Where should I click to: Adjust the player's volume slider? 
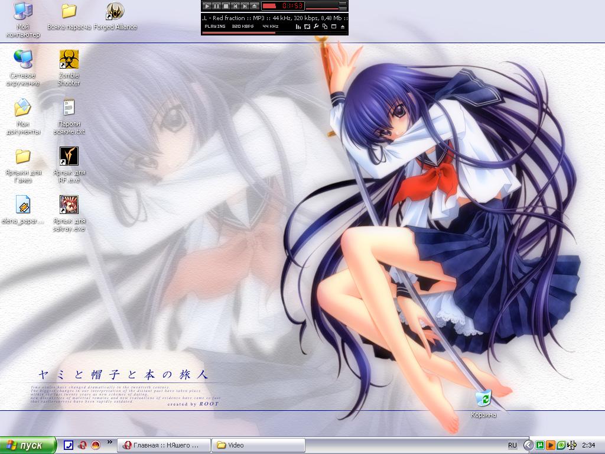(322, 8)
